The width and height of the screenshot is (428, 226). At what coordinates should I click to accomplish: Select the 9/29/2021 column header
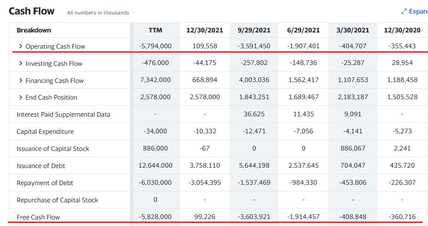pyautogui.click(x=254, y=30)
